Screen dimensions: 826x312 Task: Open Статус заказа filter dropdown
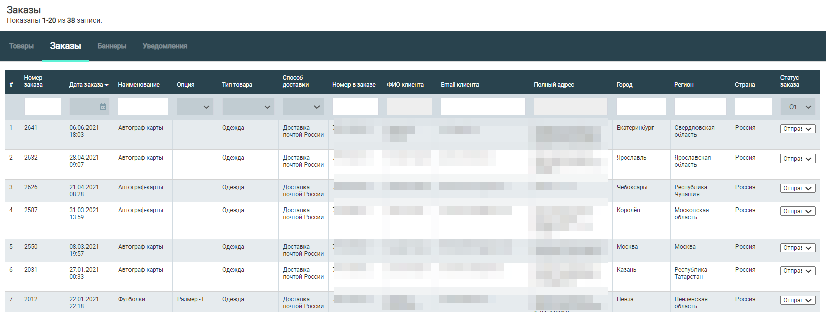798,107
